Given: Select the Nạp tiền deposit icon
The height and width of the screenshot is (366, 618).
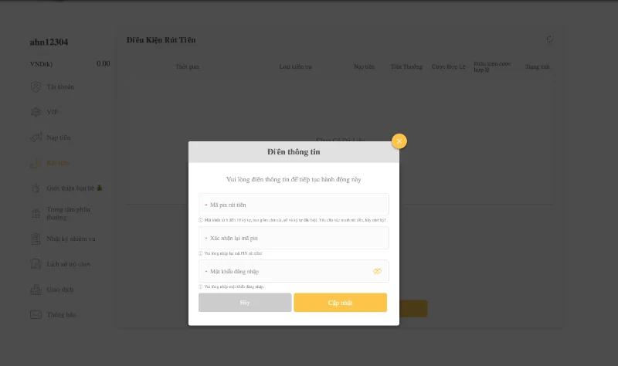Looking at the screenshot, I should coord(36,137).
